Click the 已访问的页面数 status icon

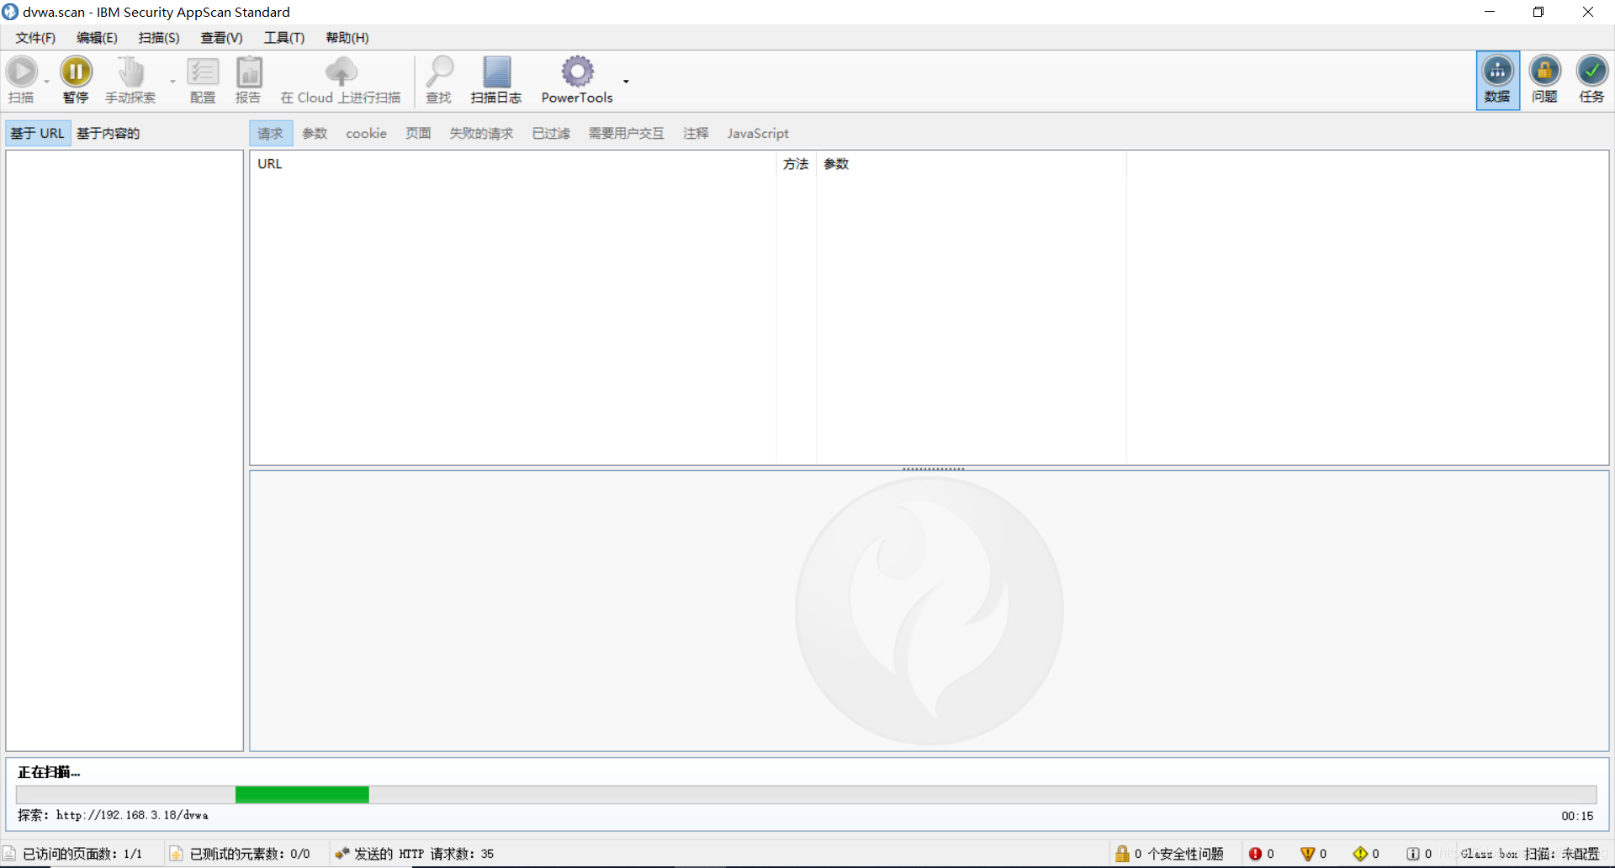9,854
